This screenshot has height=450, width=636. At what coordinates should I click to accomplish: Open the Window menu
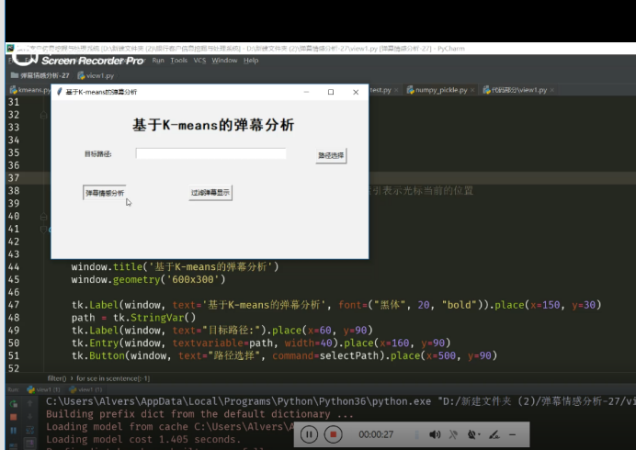(224, 61)
